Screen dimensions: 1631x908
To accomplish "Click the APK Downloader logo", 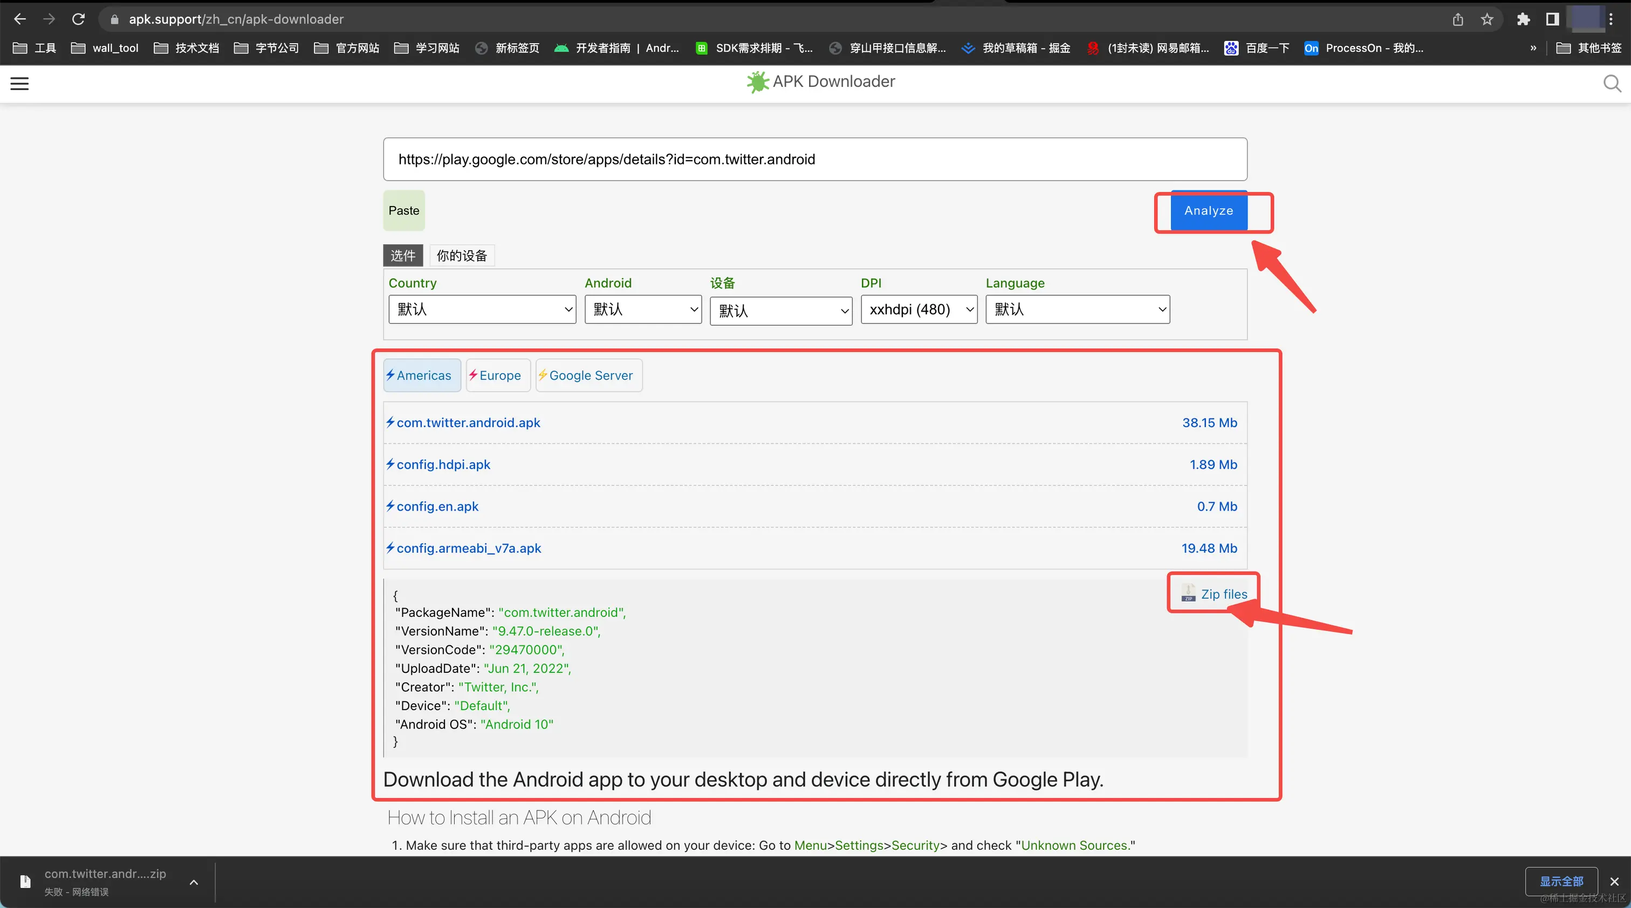I will (820, 81).
